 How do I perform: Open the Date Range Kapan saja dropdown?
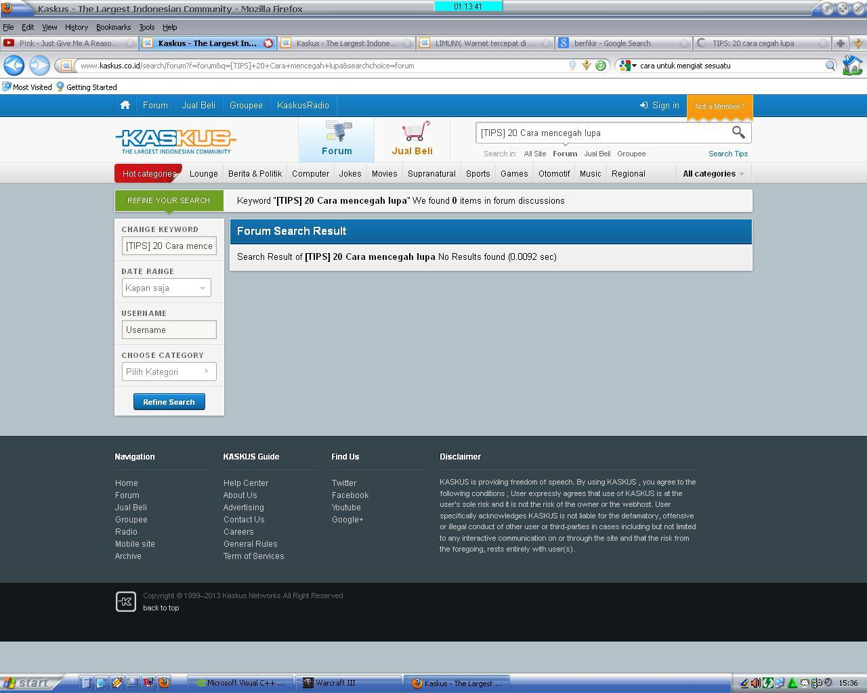click(166, 288)
